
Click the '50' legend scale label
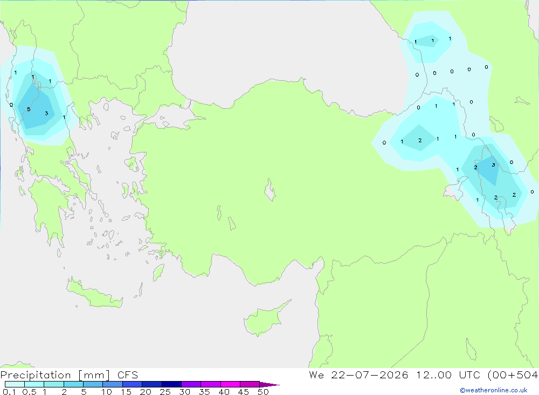coord(263,392)
